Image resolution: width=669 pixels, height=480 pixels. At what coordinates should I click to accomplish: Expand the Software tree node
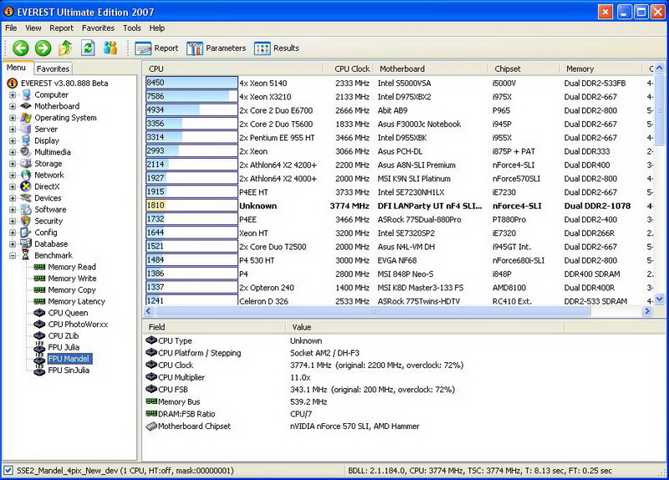pos(13,210)
